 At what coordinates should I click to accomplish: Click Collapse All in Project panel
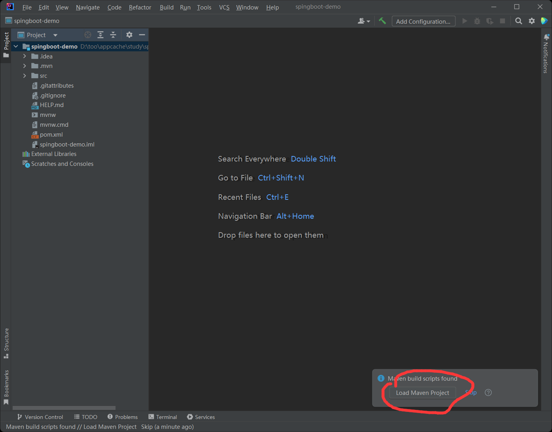pos(113,35)
